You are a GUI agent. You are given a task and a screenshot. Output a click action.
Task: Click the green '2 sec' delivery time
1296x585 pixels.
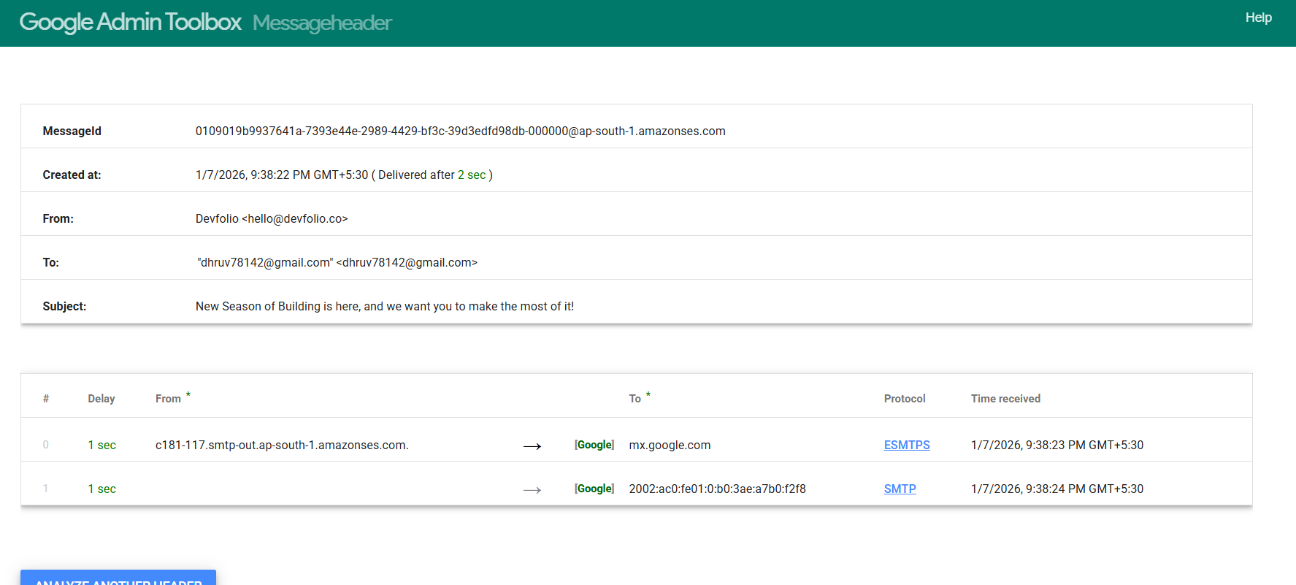[x=472, y=175]
